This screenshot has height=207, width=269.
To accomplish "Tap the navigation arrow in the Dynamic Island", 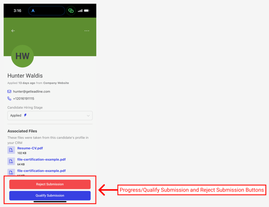I will pyautogui.click(x=33, y=10).
